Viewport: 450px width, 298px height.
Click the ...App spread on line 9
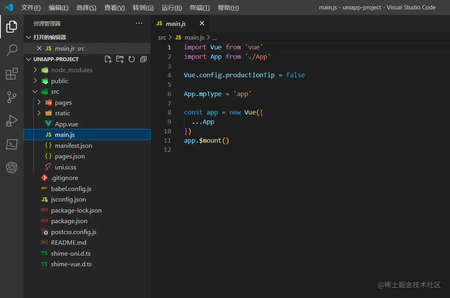[x=203, y=122]
